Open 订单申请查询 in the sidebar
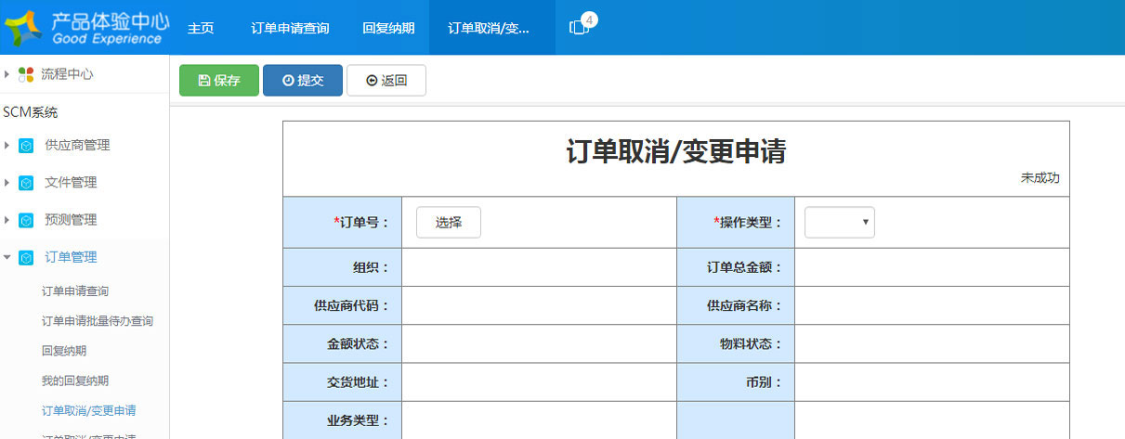This screenshot has height=439, width=1125. coord(75,291)
